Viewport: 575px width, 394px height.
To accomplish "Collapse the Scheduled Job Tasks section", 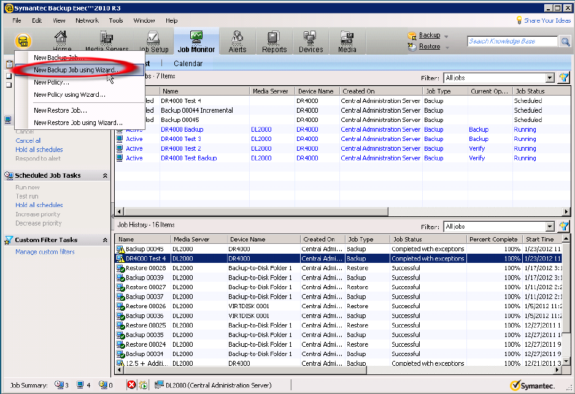I will (x=105, y=176).
